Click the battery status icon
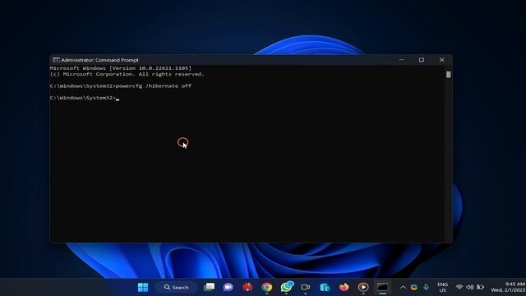The image size is (526, 296). click(480, 287)
